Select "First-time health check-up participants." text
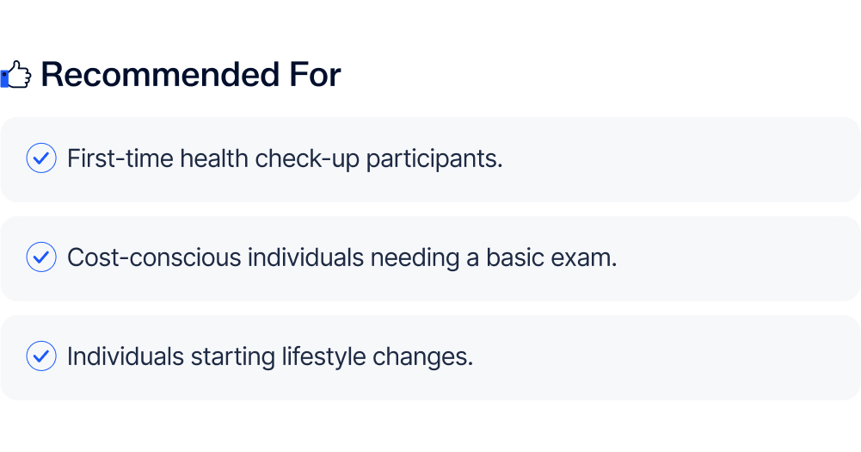 click(284, 159)
